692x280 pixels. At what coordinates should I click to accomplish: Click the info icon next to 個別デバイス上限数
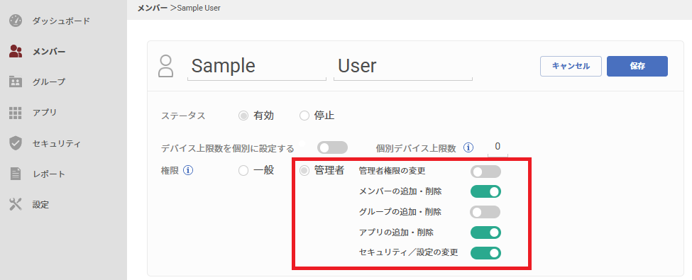468,147
